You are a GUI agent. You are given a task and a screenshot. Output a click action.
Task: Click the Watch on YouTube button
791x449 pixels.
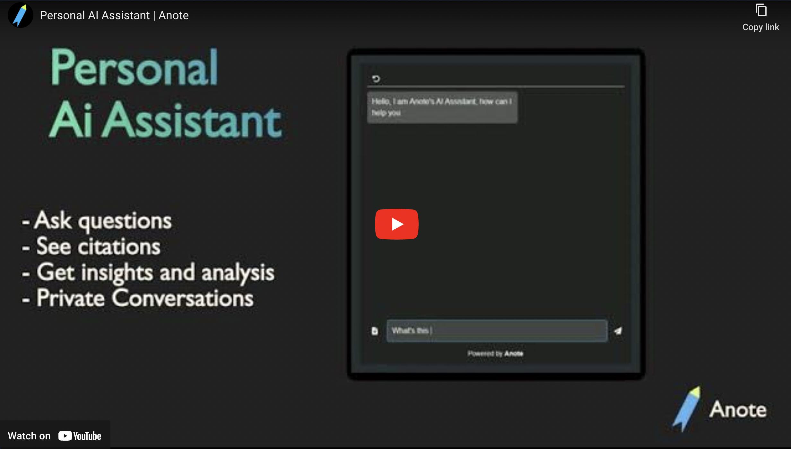pos(55,436)
